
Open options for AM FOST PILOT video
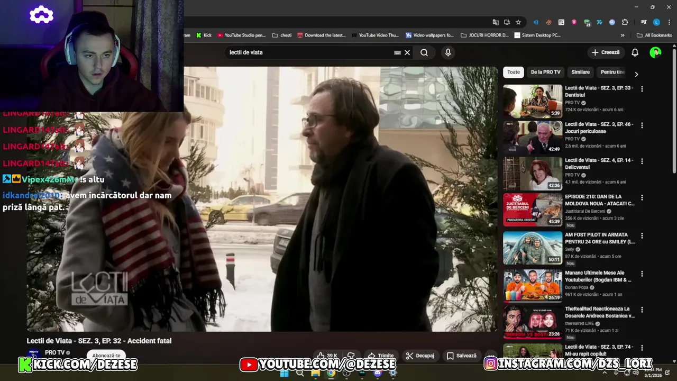click(642, 235)
